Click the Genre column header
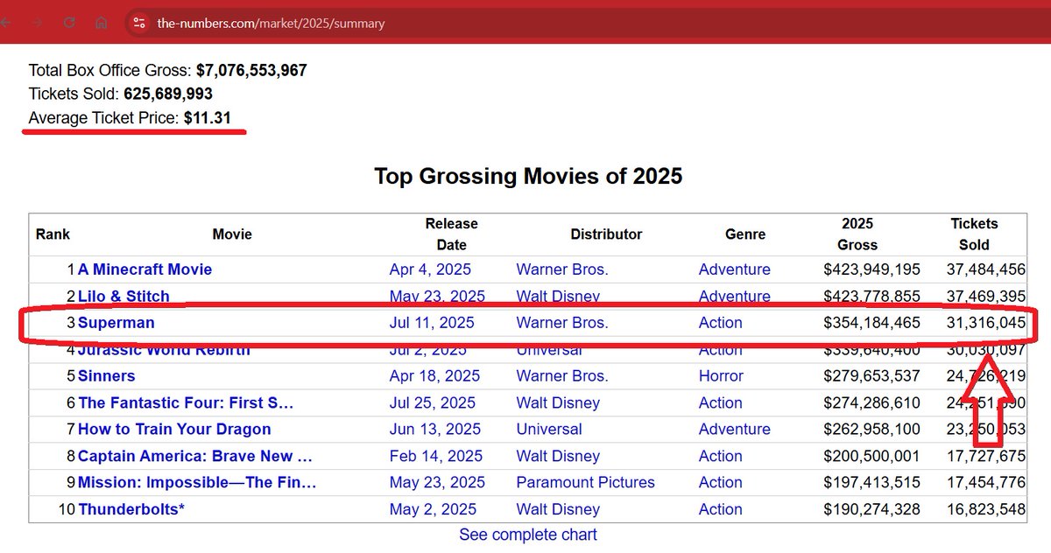The image size is (1051, 553). tap(745, 234)
